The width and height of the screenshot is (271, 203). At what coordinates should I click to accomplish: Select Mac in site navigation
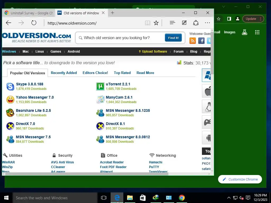[x=26, y=52]
